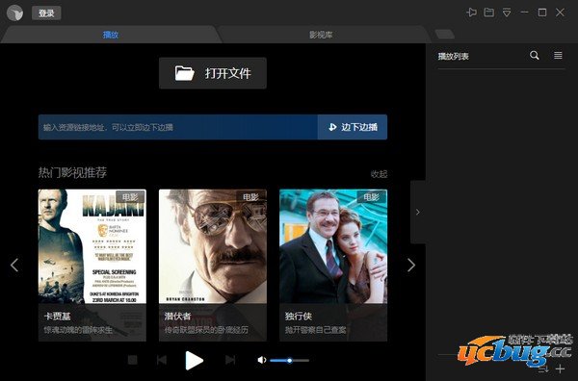578x381 pixels.
Task: Click the 独行侠 movie title text
Action: coord(299,317)
